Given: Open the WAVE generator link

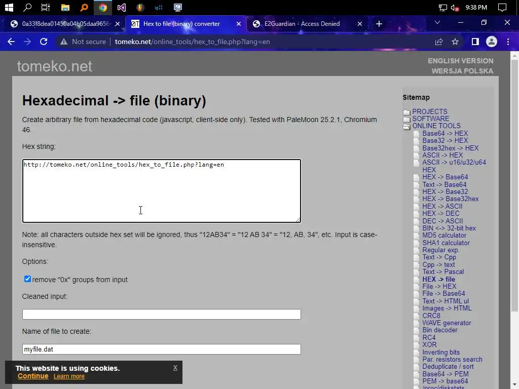Looking at the screenshot, I should point(447,323).
